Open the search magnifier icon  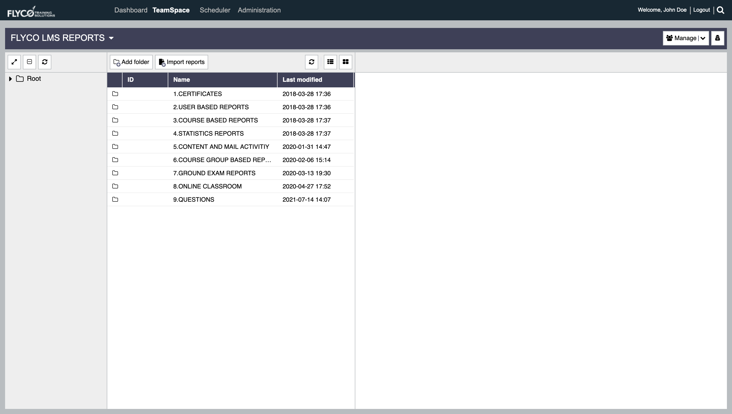click(x=720, y=10)
